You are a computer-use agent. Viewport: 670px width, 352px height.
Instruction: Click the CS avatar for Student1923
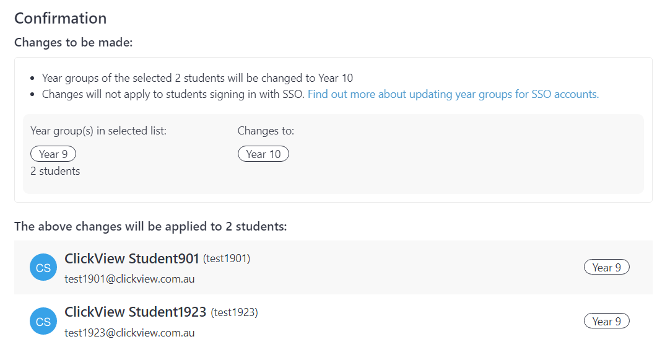[x=43, y=321]
